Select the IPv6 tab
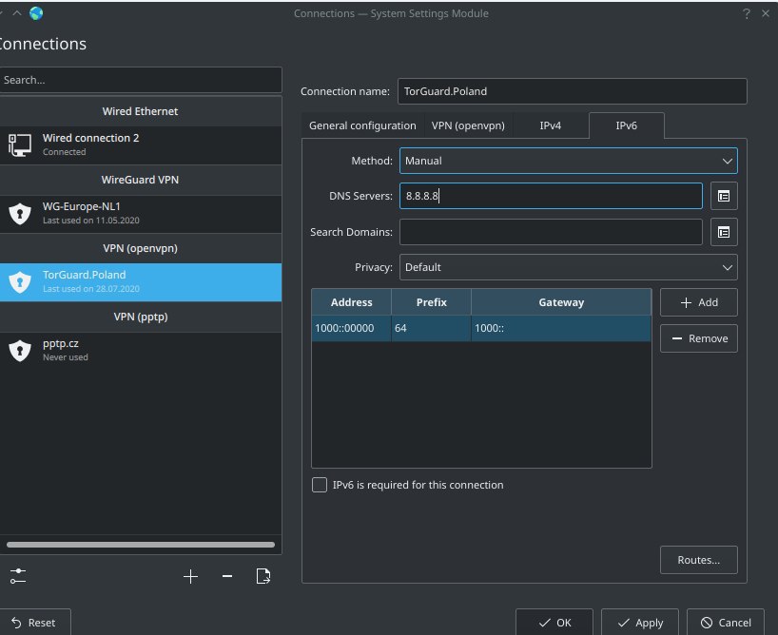The image size is (778, 635). pos(626,125)
